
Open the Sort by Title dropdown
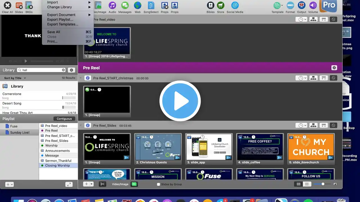tap(15, 78)
